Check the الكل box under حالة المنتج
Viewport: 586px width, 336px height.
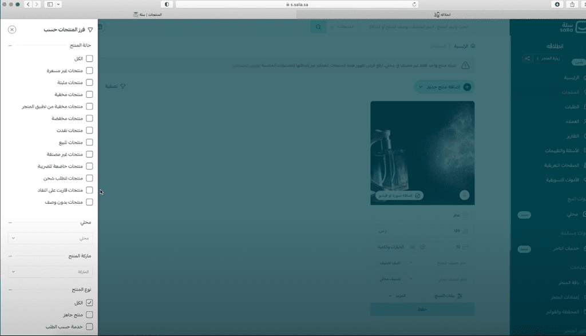tap(89, 59)
